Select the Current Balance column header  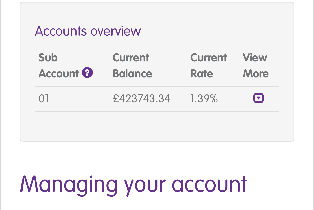[x=132, y=66]
